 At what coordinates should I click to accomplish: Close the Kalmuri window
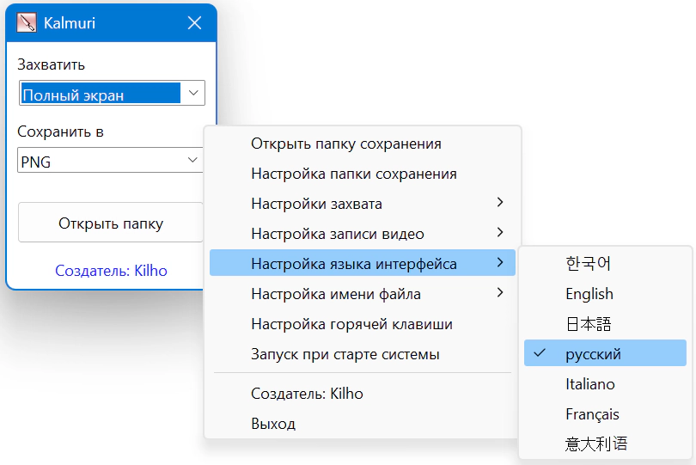pos(195,23)
